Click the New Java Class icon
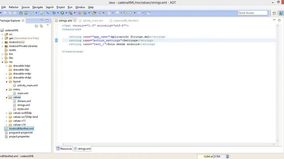284x159 pixels. click(x=85, y=13)
